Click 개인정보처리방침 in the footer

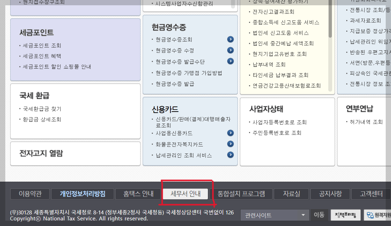coord(83,194)
